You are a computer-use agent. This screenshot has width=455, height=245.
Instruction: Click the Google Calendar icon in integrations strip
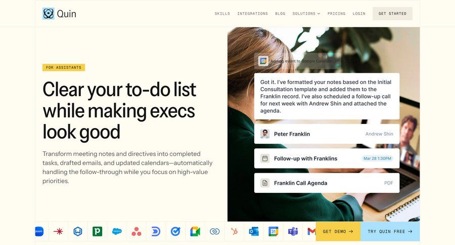point(274,231)
